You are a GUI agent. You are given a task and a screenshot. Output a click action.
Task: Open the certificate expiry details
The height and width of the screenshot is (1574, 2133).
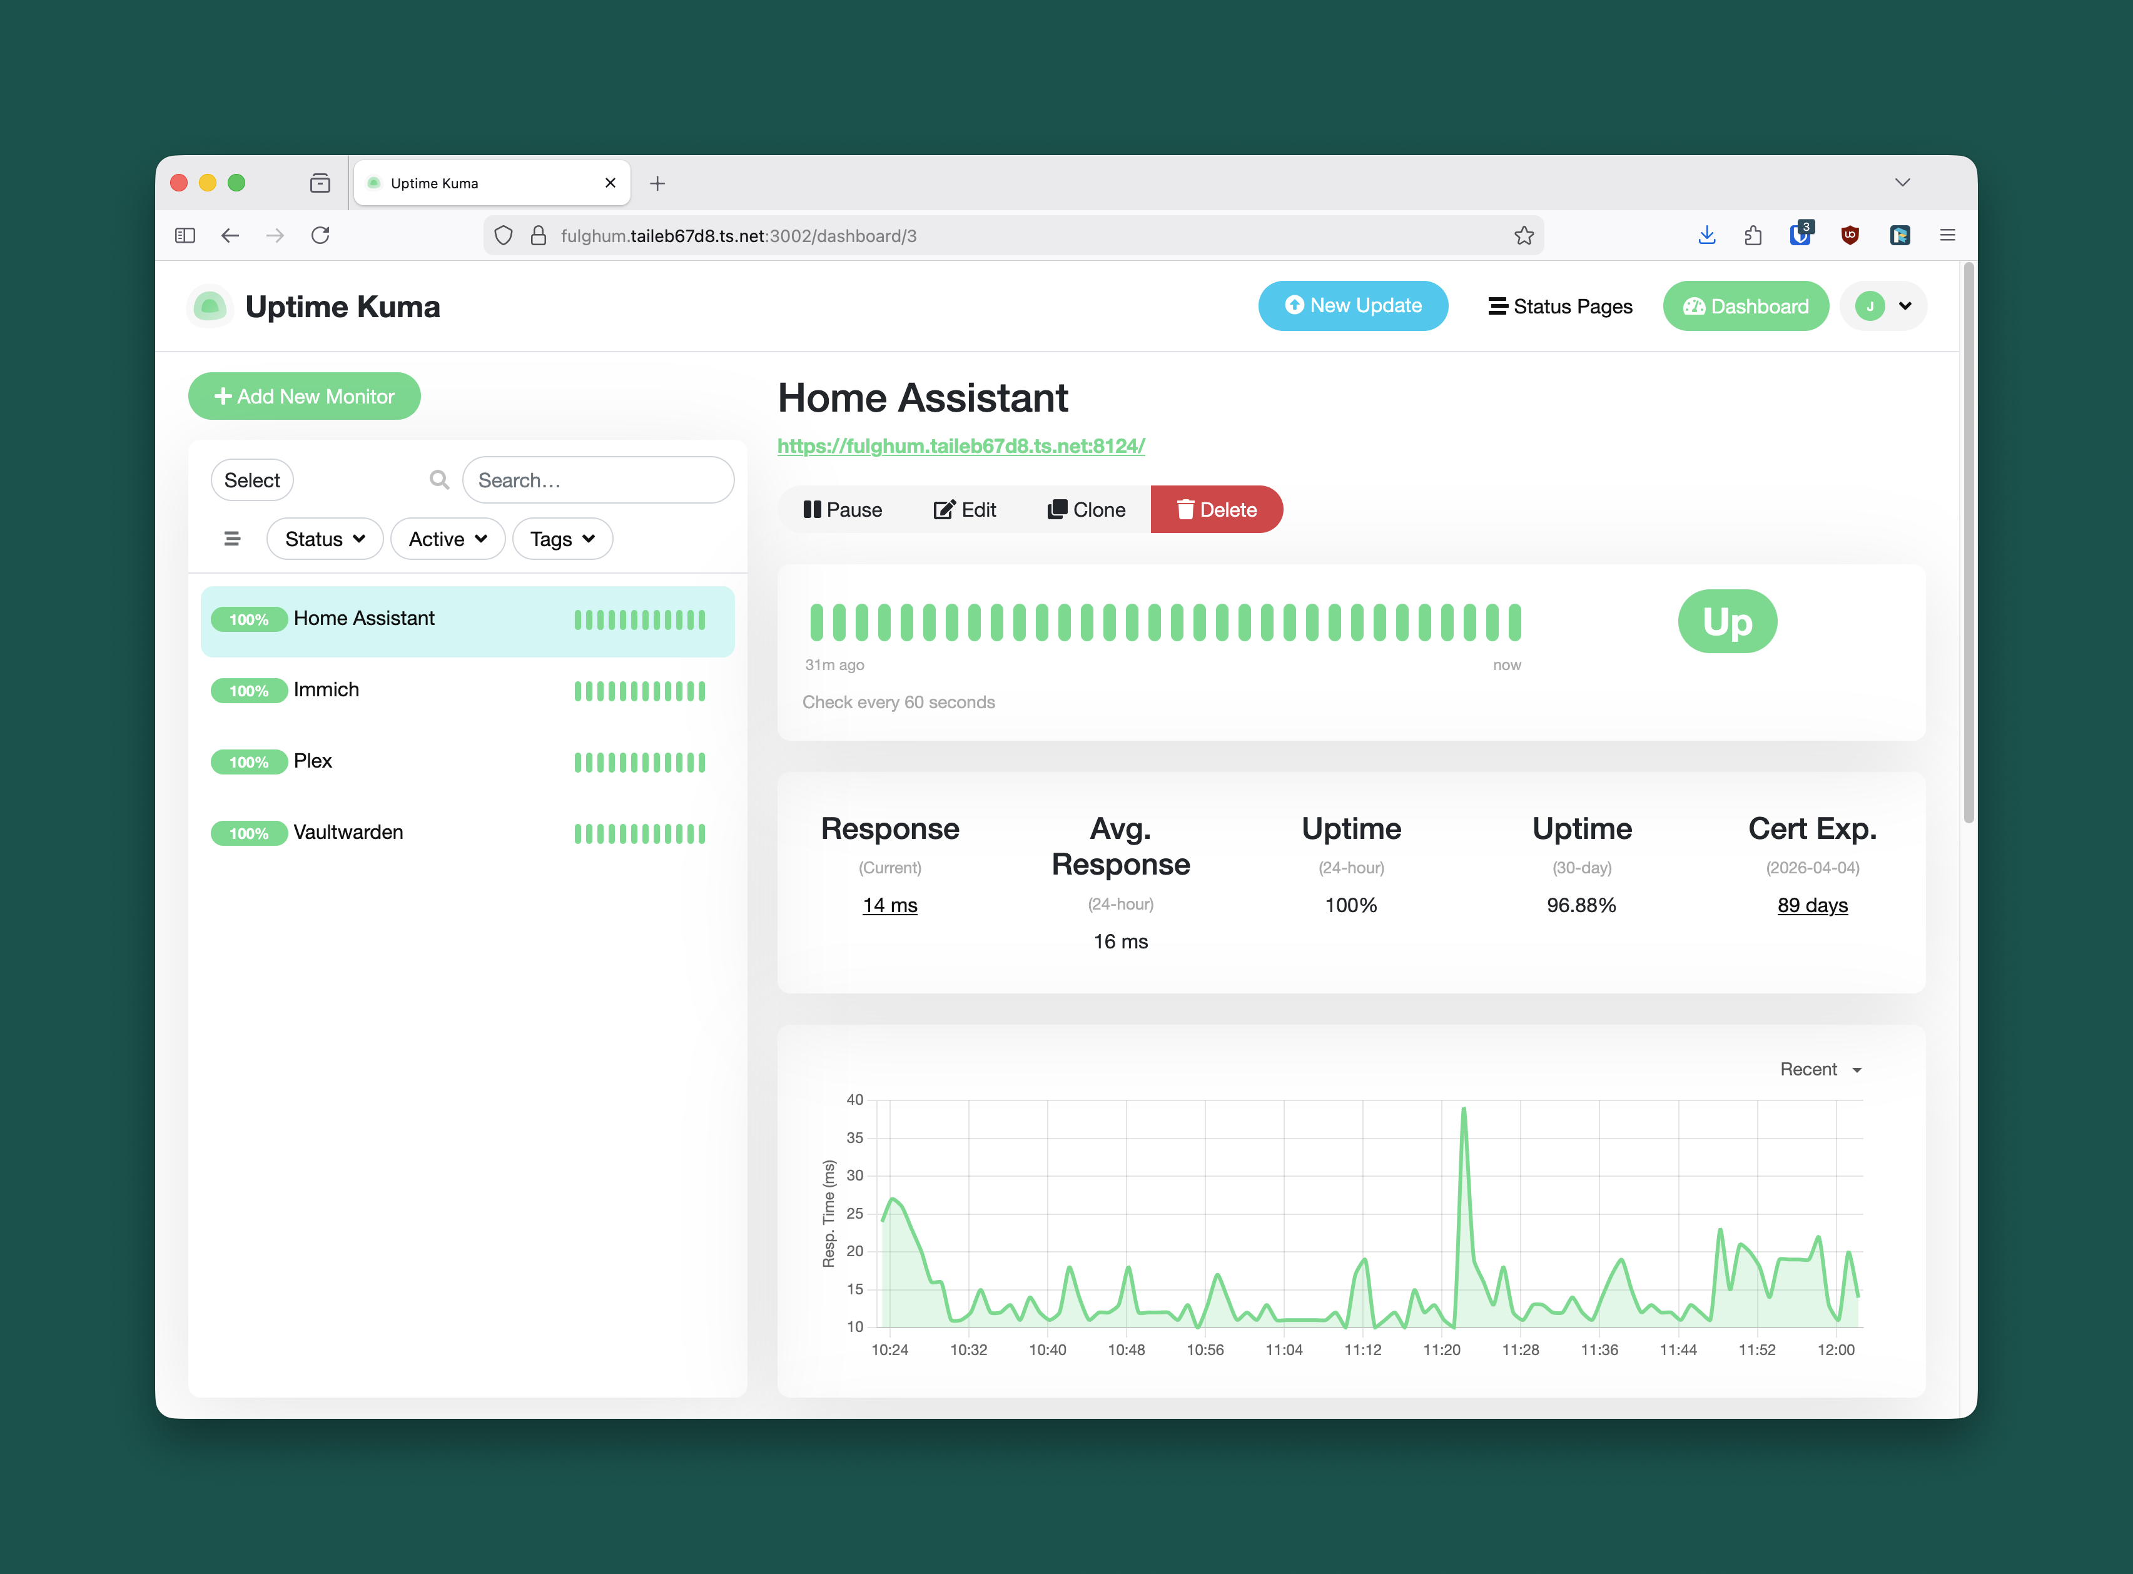point(1812,905)
